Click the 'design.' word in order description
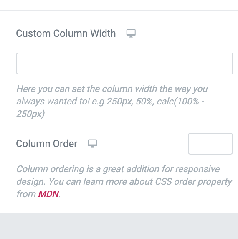The image size is (238, 239). [31, 182]
